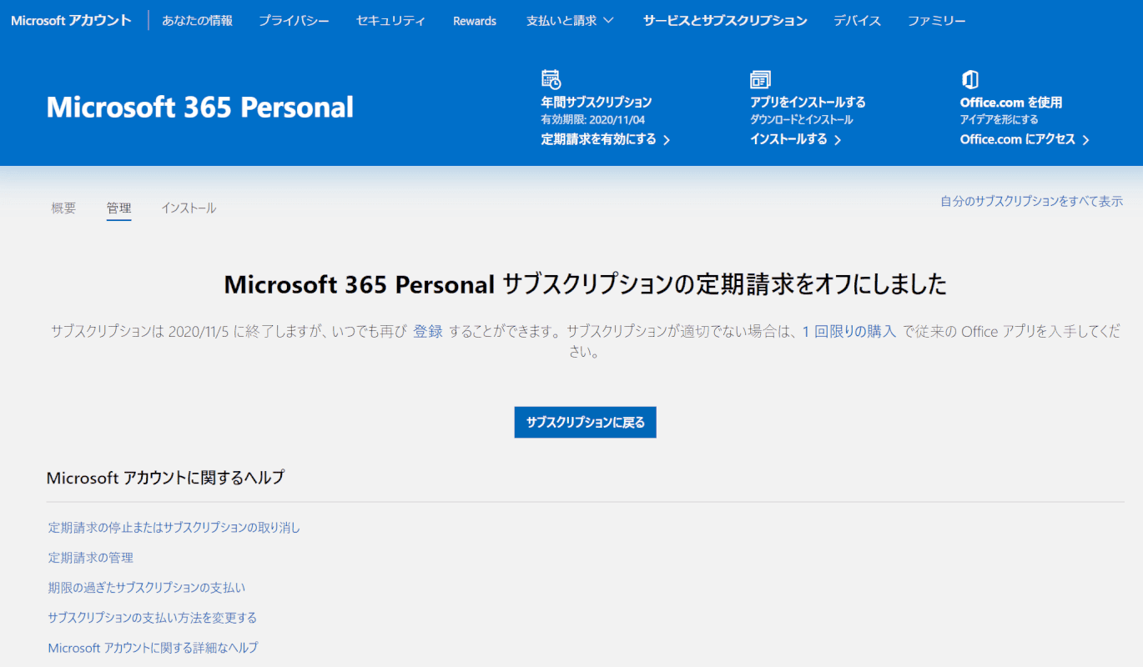The height and width of the screenshot is (667, 1143).
Task: Click the Microsoft アカウント logo link
Action: point(71,21)
